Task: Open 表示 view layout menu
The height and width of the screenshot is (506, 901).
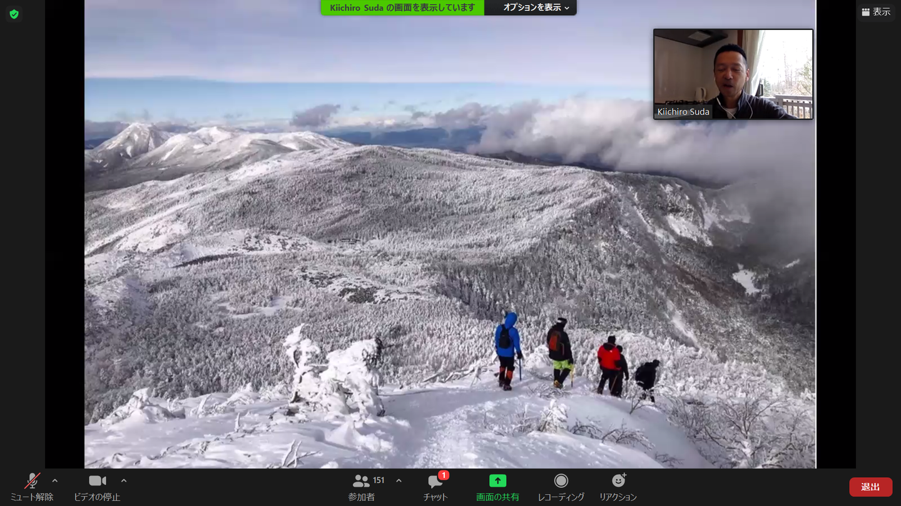Action: tap(876, 12)
